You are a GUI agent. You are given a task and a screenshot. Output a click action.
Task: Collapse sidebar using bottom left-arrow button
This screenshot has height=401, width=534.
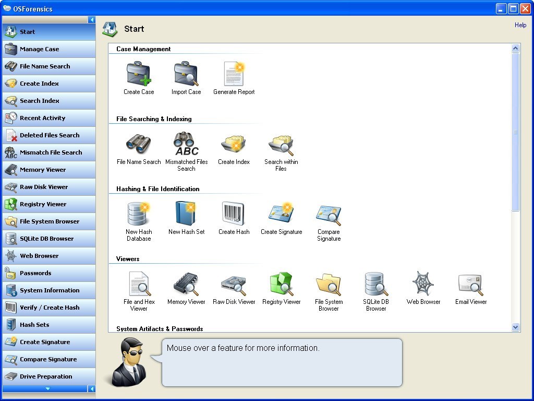[92, 388]
